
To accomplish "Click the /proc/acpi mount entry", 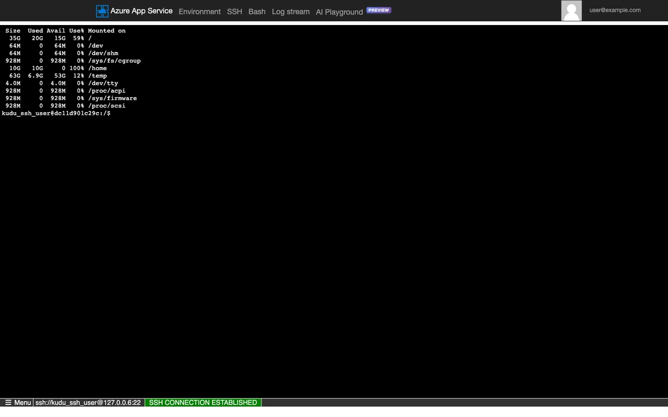I will 107,91.
